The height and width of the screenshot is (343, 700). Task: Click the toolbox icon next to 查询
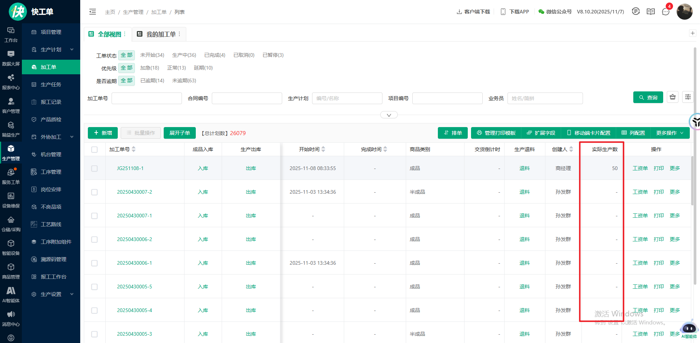click(673, 97)
